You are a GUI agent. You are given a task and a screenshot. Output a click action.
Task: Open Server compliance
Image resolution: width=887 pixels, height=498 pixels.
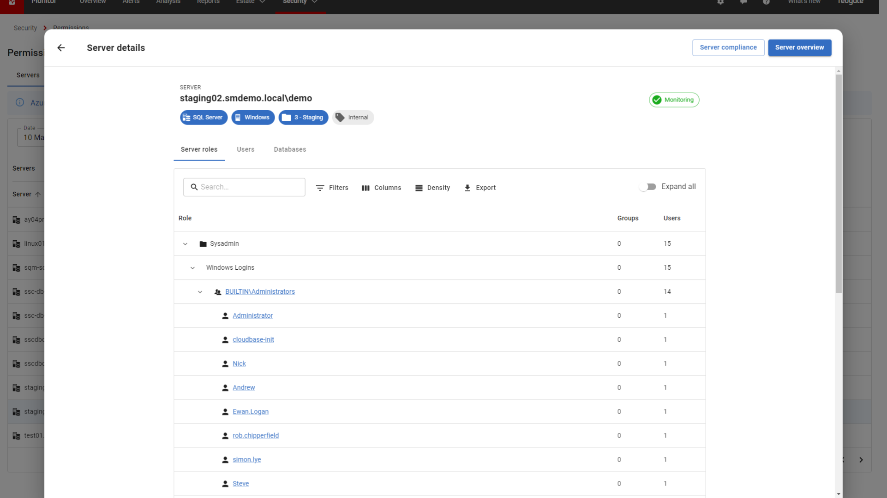[728, 47]
